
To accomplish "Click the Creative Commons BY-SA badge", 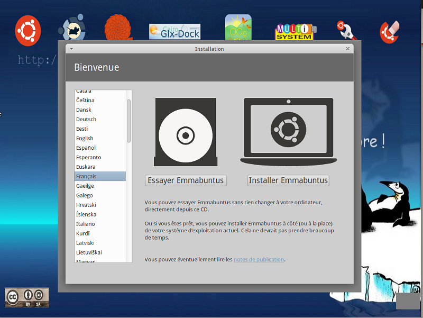I will (27, 297).
